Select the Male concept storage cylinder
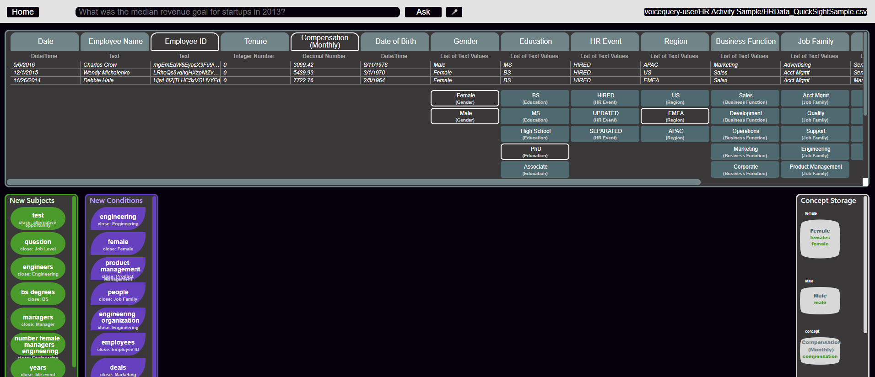The image size is (875, 377). [x=820, y=300]
